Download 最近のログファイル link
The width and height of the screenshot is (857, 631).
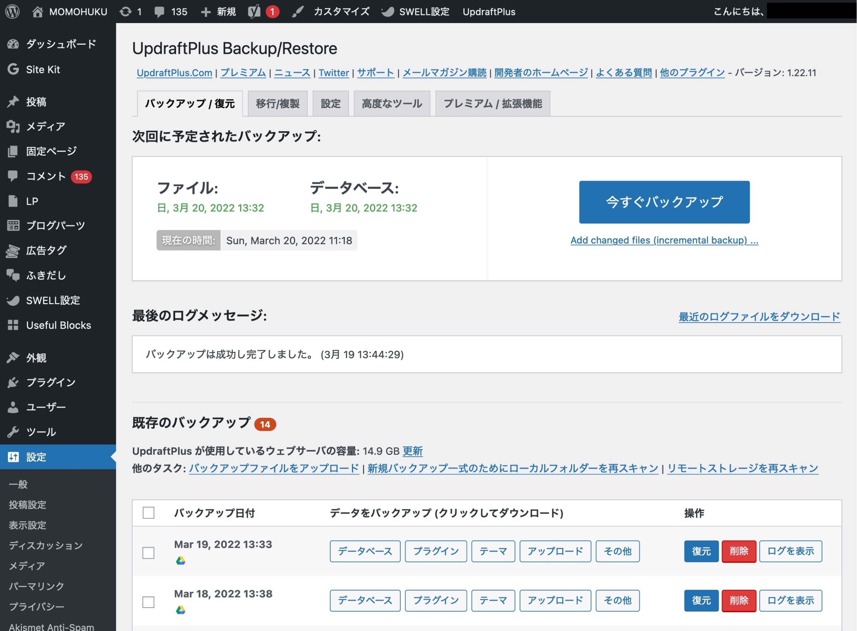tap(759, 317)
